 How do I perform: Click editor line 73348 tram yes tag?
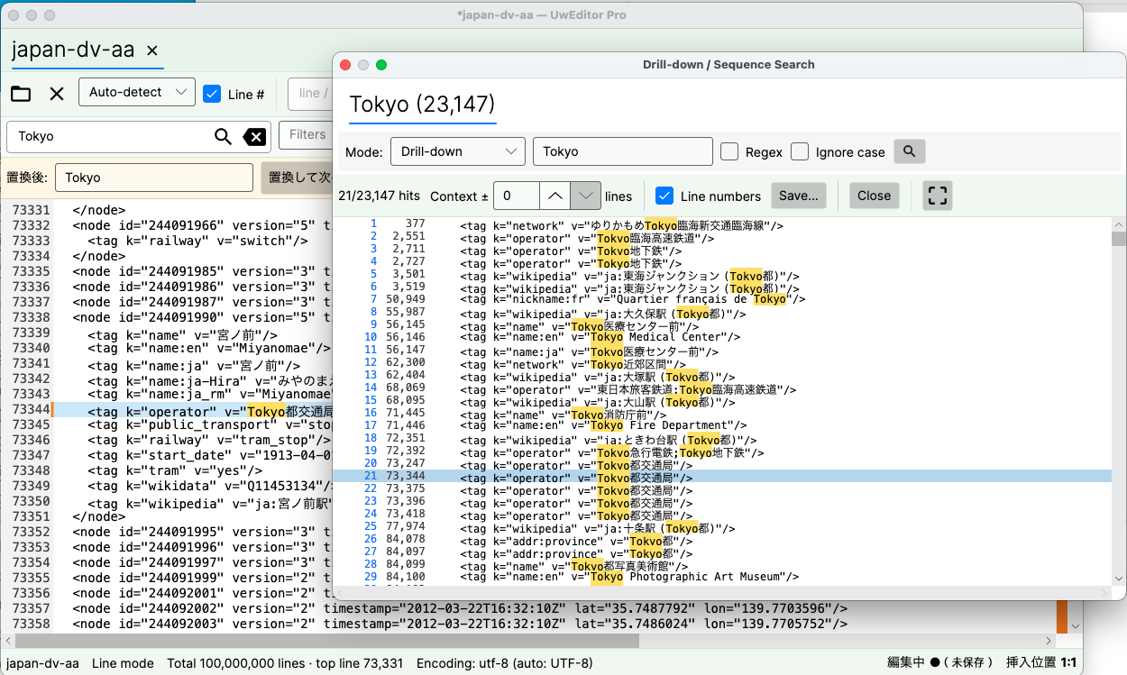[176, 470]
